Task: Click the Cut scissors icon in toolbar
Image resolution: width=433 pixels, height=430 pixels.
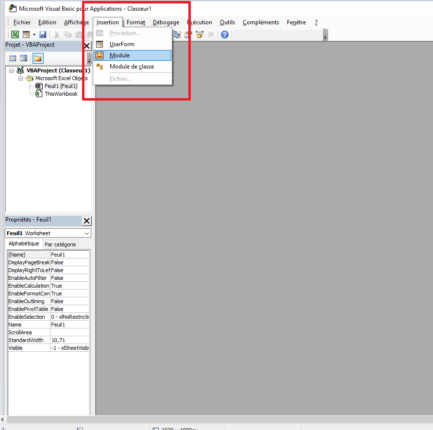Action: click(x=56, y=34)
